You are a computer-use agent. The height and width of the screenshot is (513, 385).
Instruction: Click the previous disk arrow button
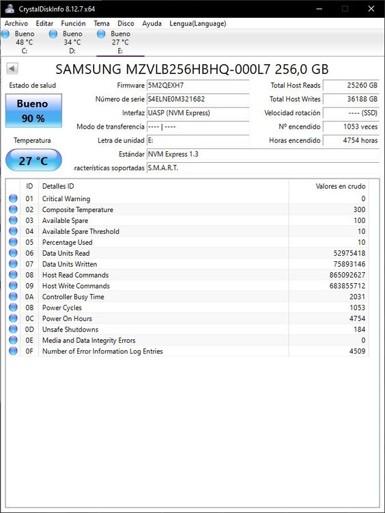[12, 68]
